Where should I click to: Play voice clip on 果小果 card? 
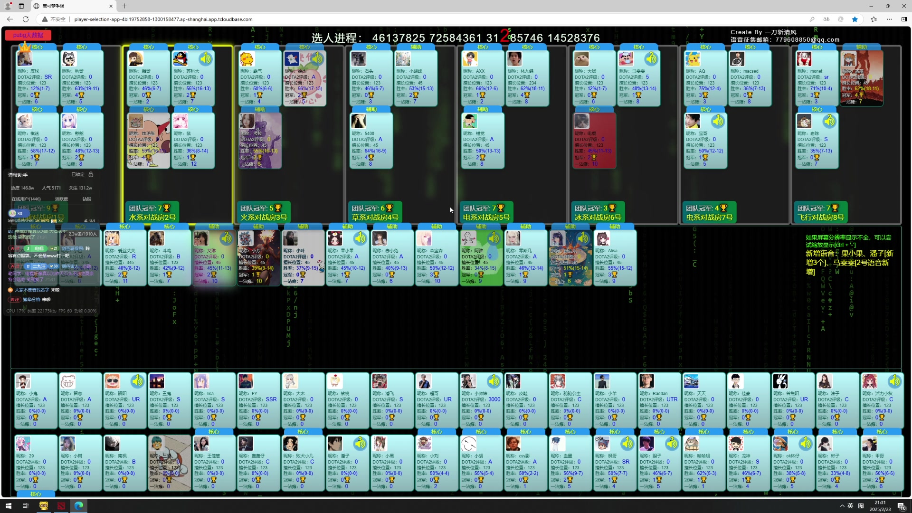point(360,238)
